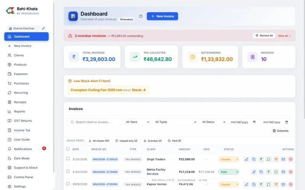Cancel the Singh Traders invoice via the red icon
Screen dimensions: 305x190
[x=291, y=159]
